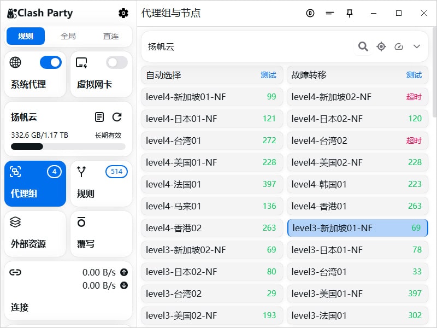Enable the 虚拟网卡 toggle switch

(116, 62)
